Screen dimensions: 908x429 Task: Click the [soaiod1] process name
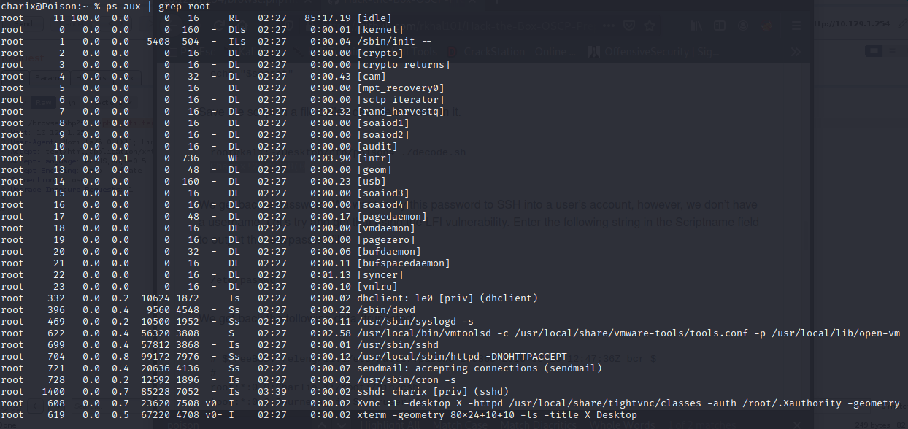[383, 123]
